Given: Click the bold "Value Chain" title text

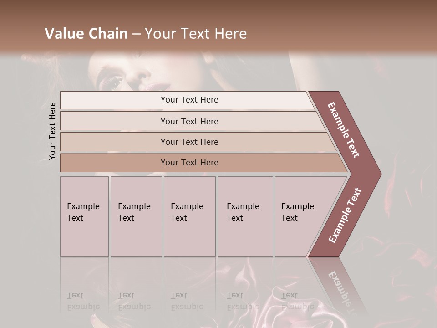Looking at the screenshot, I should [x=86, y=34].
